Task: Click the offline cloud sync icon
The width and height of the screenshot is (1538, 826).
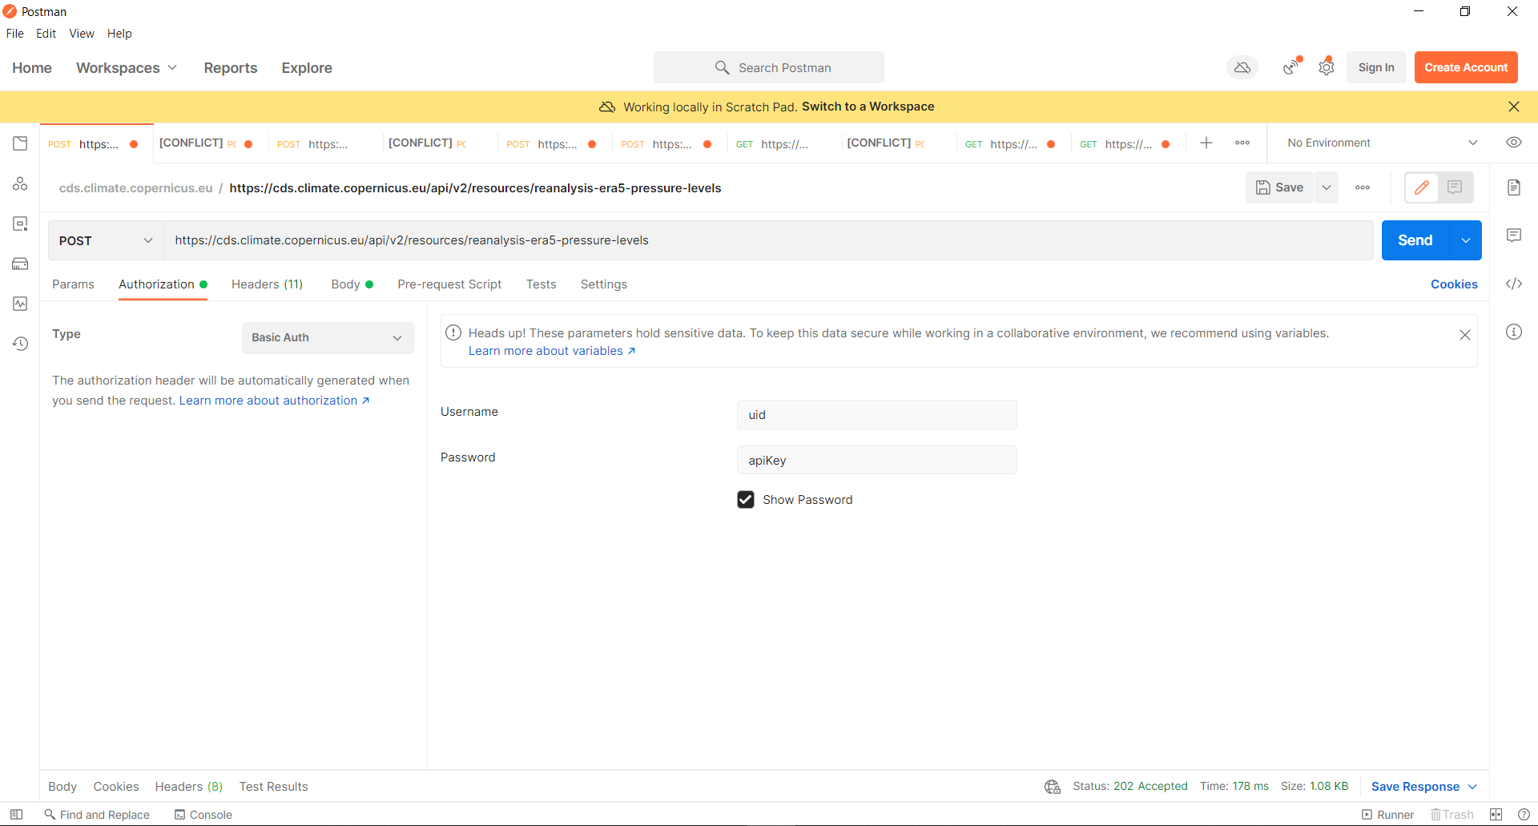Action: tap(1242, 68)
